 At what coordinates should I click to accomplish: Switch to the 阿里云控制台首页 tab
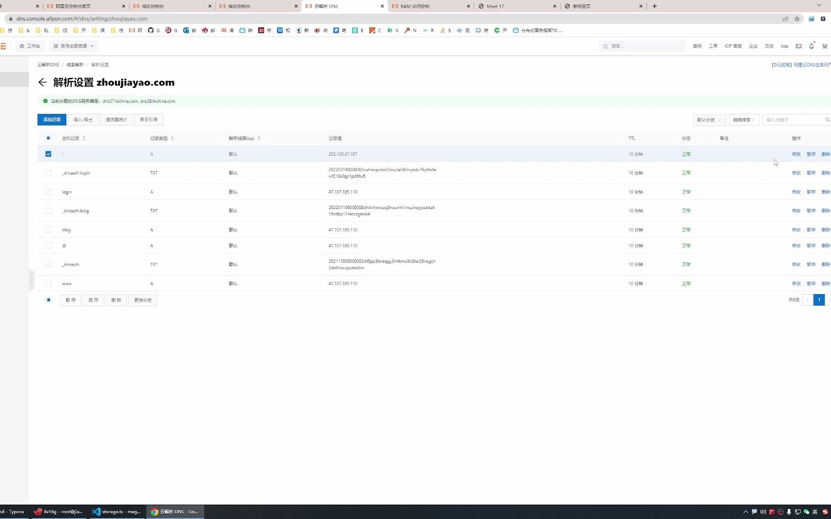tap(86, 6)
